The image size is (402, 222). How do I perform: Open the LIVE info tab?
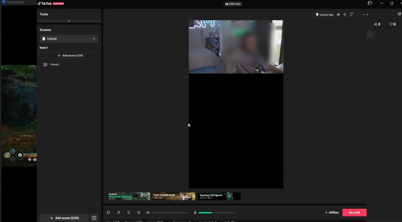[233, 4]
